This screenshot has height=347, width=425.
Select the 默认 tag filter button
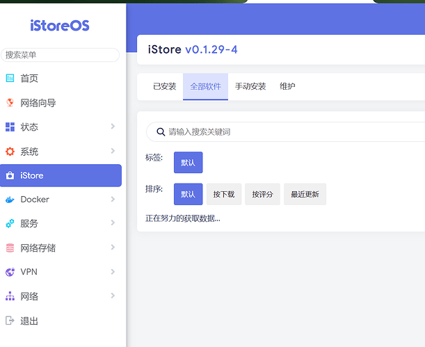tap(188, 163)
